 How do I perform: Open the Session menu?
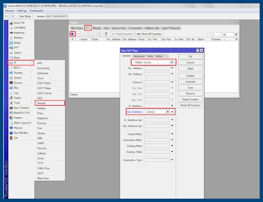click(x=9, y=11)
